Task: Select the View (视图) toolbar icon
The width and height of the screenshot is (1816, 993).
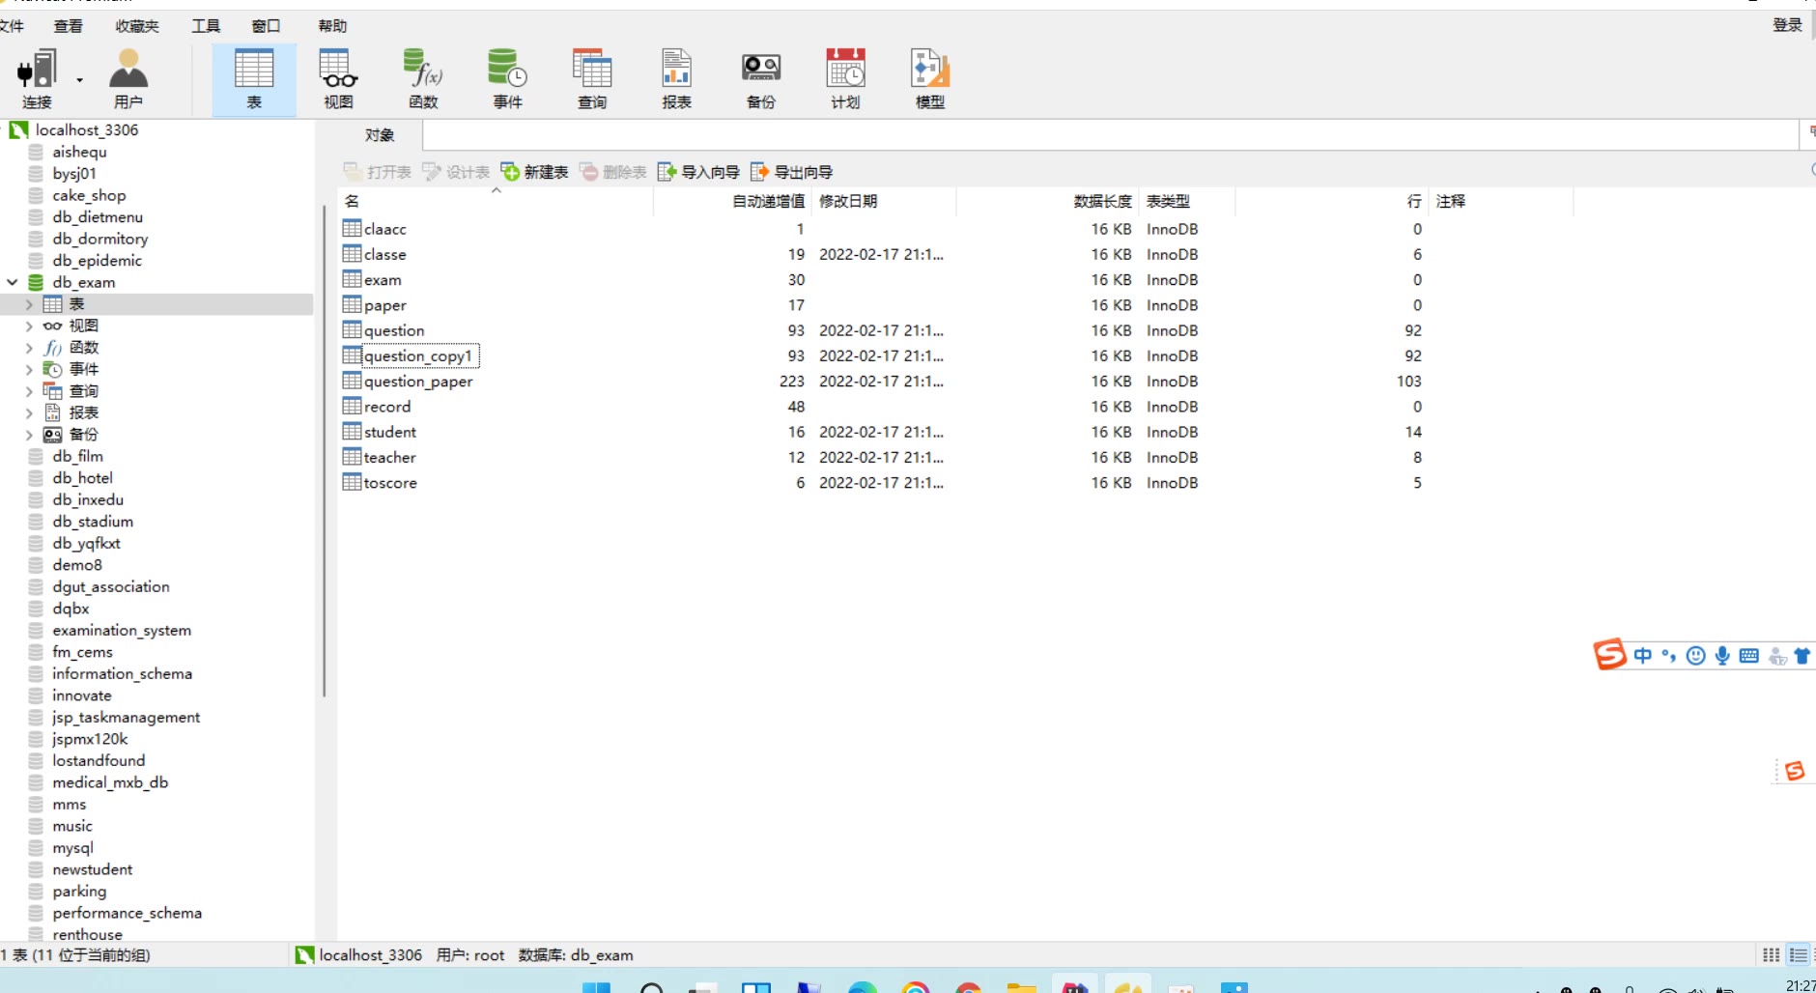Action: click(338, 78)
